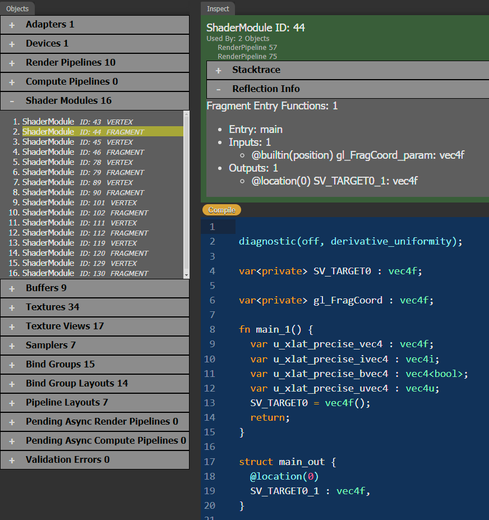The height and width of the screenshot is (520, 489).
Task: Click the @location(0) SV_TARGET0_1 output entry
Action: 335,181
